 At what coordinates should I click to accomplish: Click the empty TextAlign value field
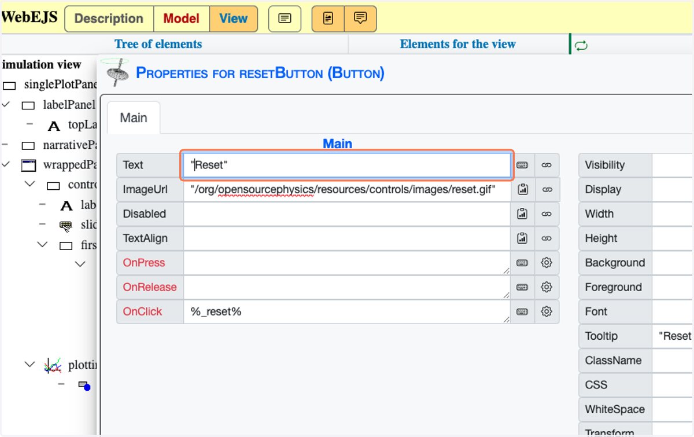[x=347, y=238]
